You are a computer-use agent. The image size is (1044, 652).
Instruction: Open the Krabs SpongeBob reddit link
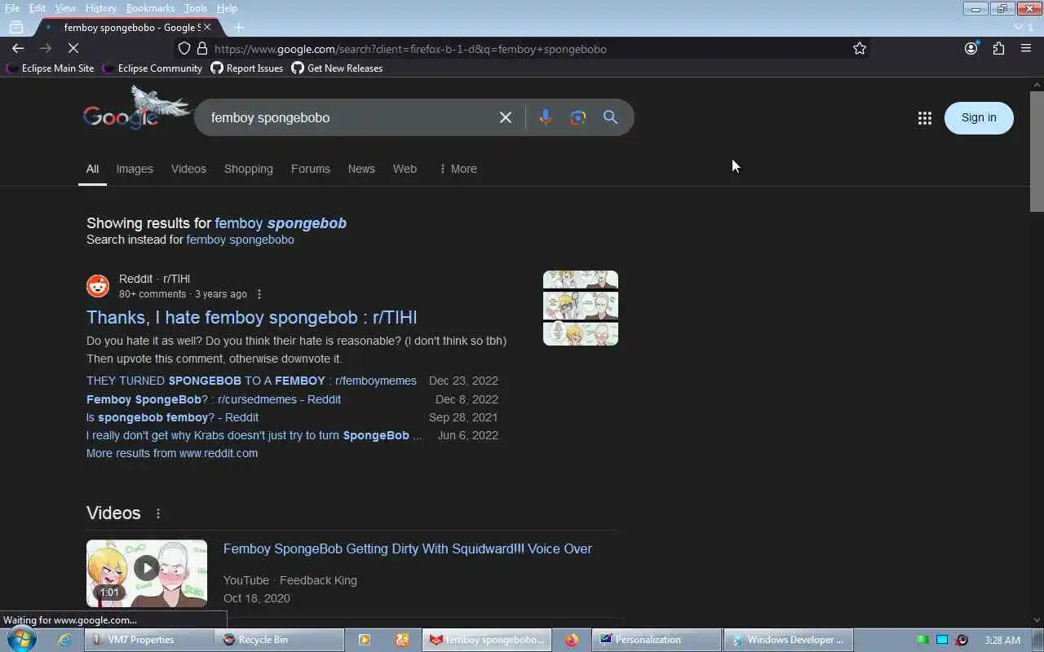click(254, 435)
